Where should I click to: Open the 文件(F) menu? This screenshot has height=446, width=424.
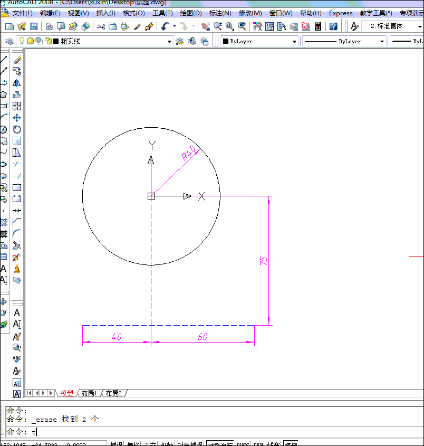click(23, 13)
